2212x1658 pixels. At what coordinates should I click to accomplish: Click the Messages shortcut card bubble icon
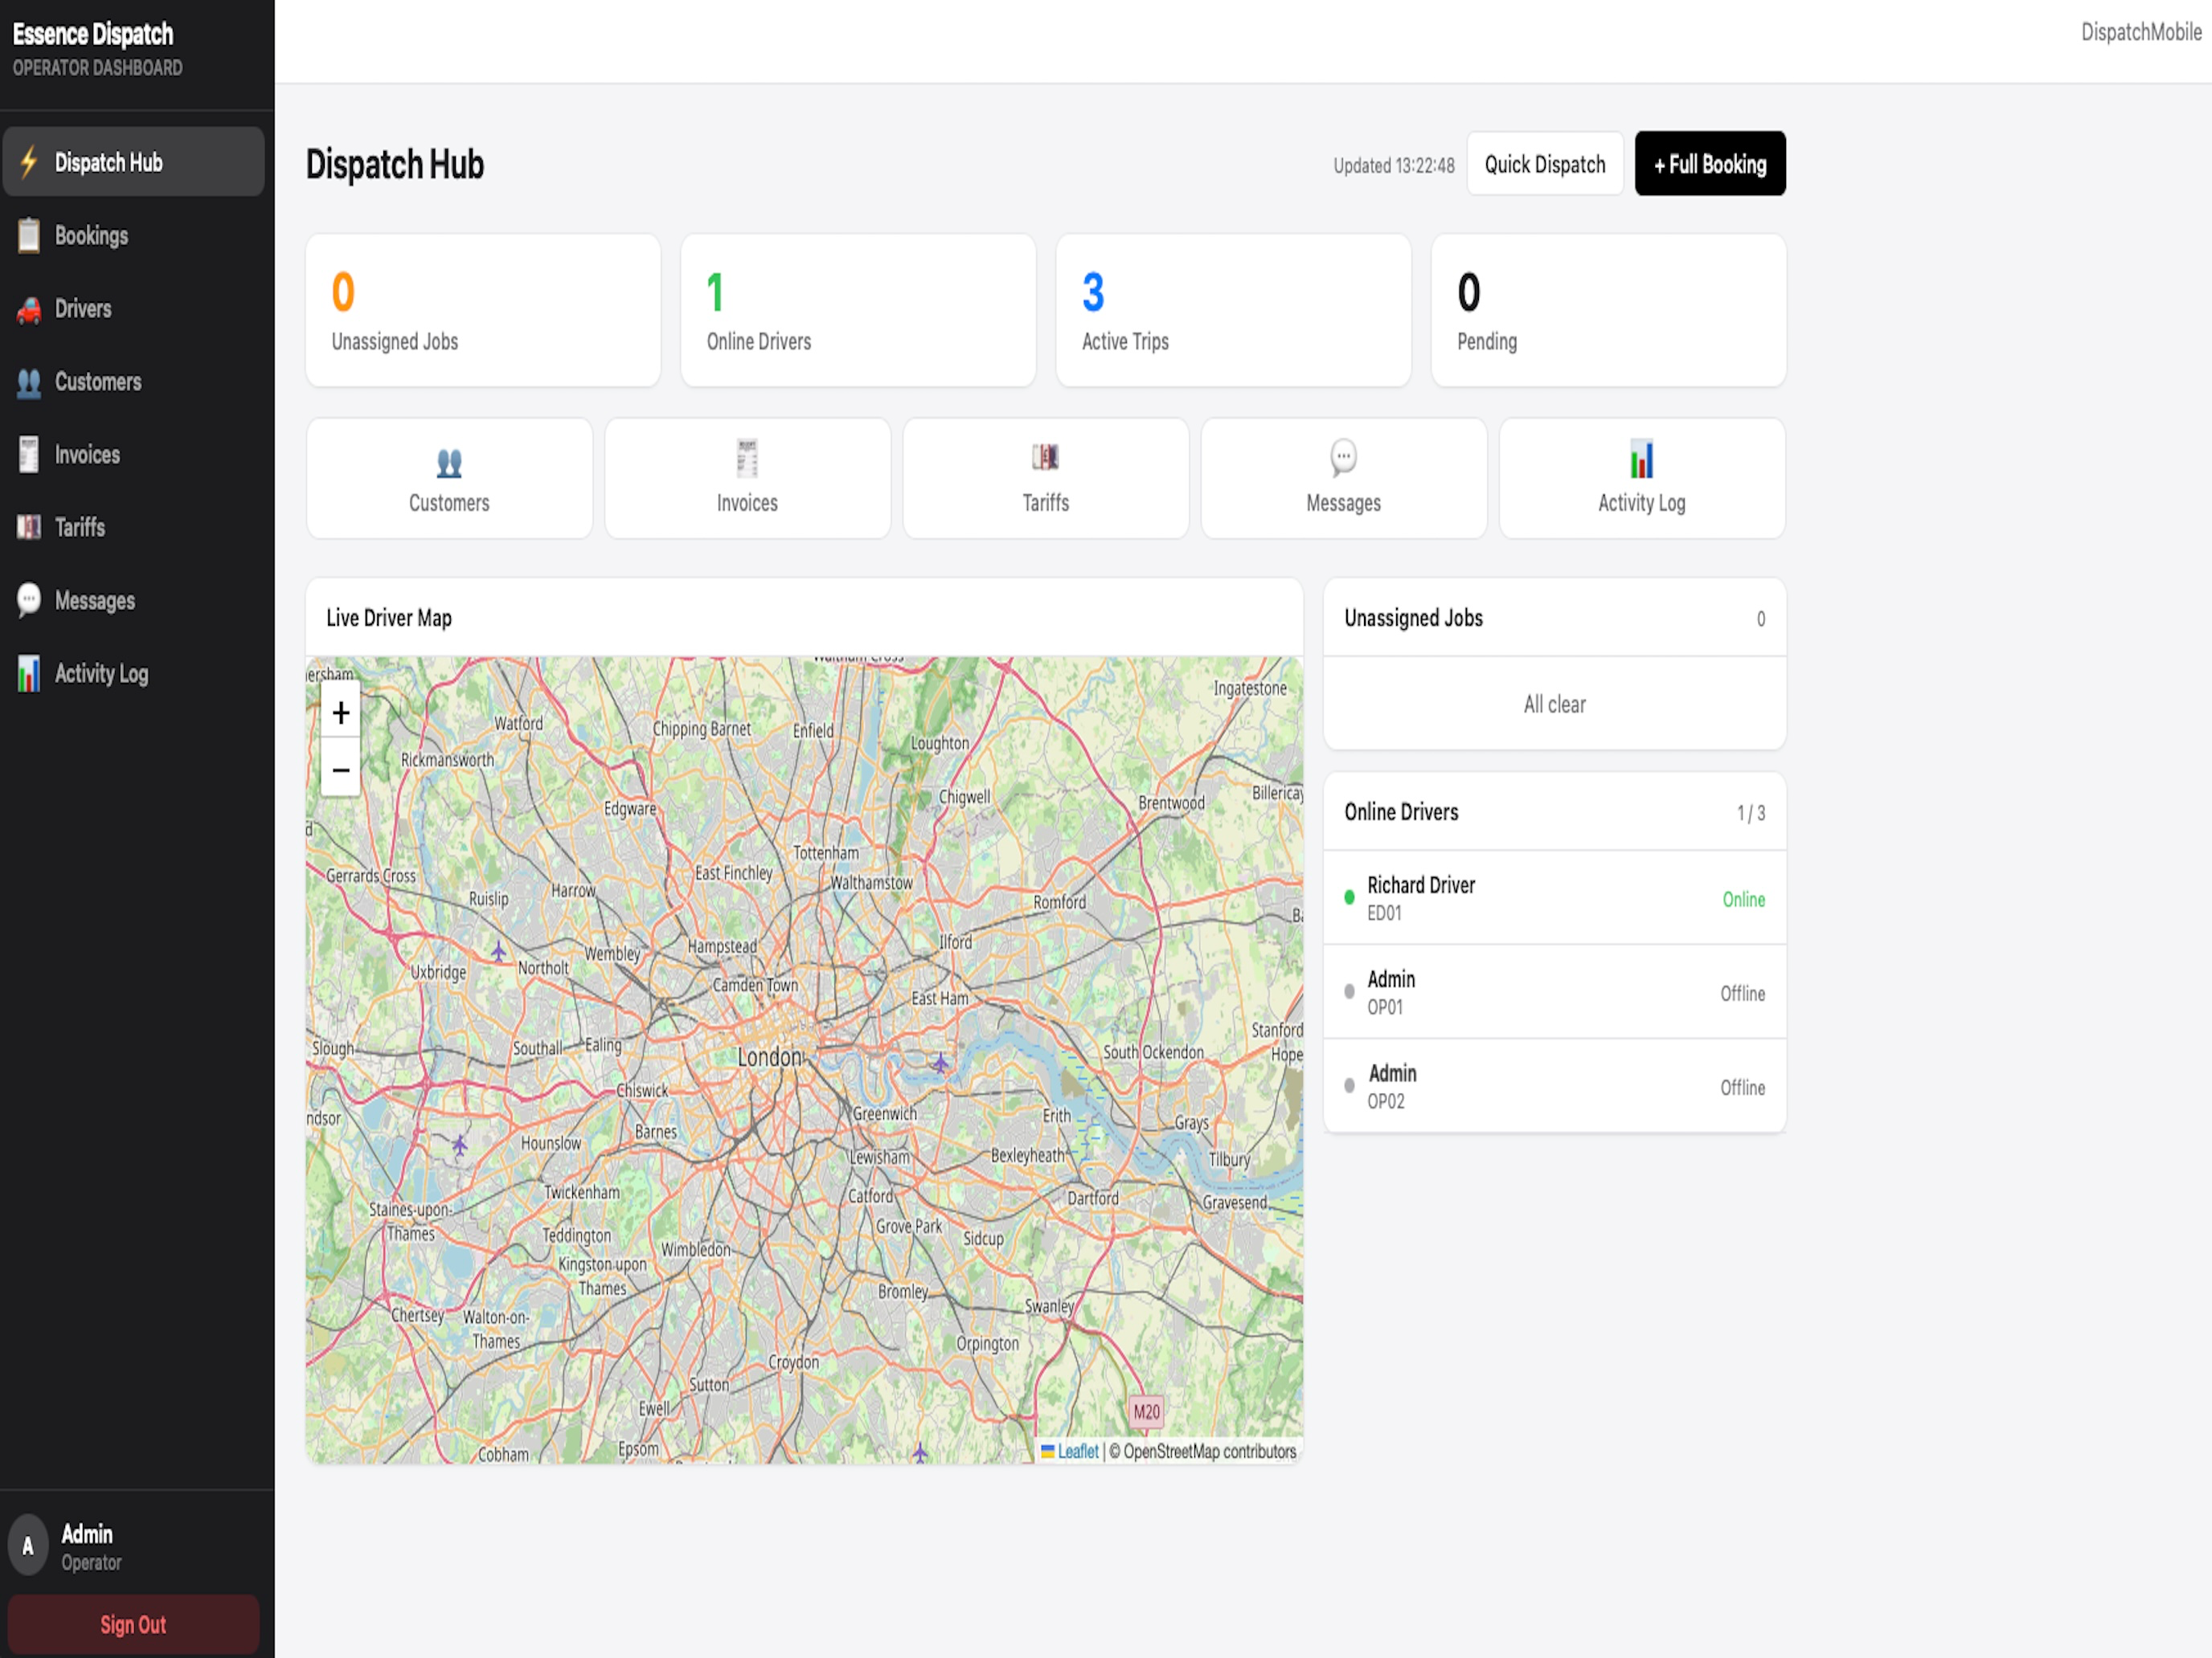(x=1343, y=458)
